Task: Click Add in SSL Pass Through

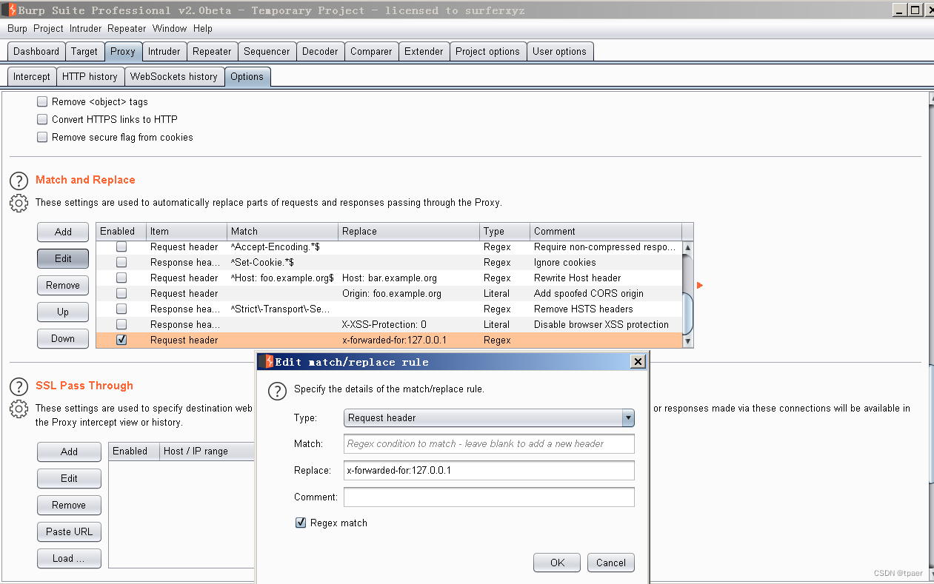Action: point(69,452)
